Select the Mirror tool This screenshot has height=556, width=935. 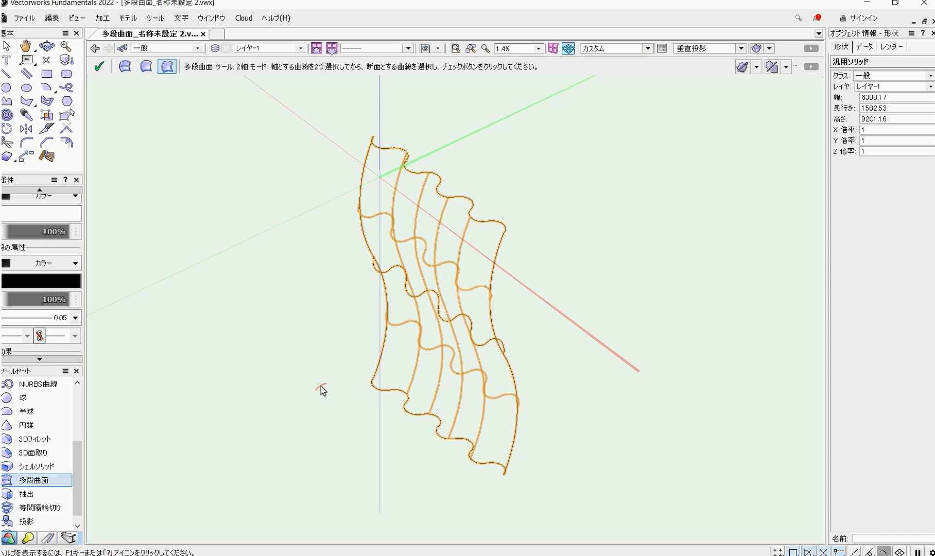point(26,129)
